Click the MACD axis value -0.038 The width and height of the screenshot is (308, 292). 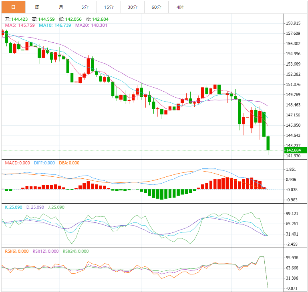(292, 190)
